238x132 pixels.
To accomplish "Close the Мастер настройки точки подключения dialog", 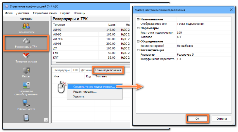I will point(231,10).
